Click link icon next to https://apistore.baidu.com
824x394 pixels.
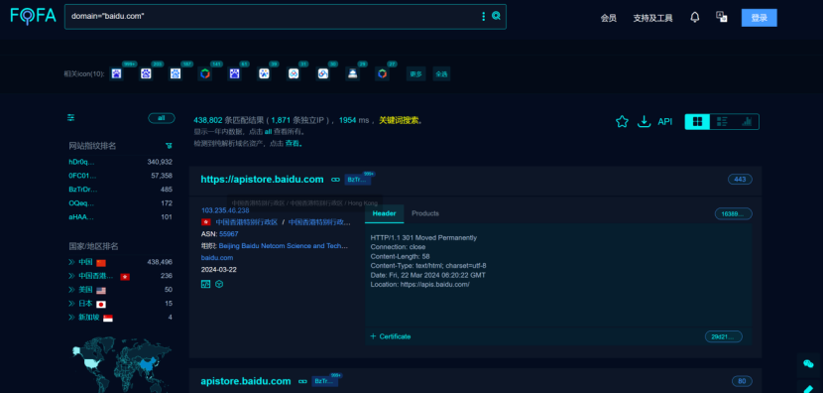click(335, 180)
